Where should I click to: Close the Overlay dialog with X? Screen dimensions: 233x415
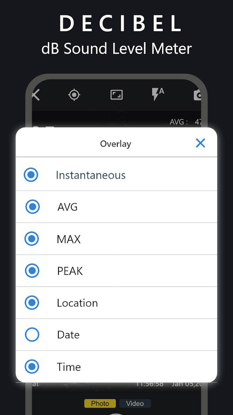(x=200, y=143)
